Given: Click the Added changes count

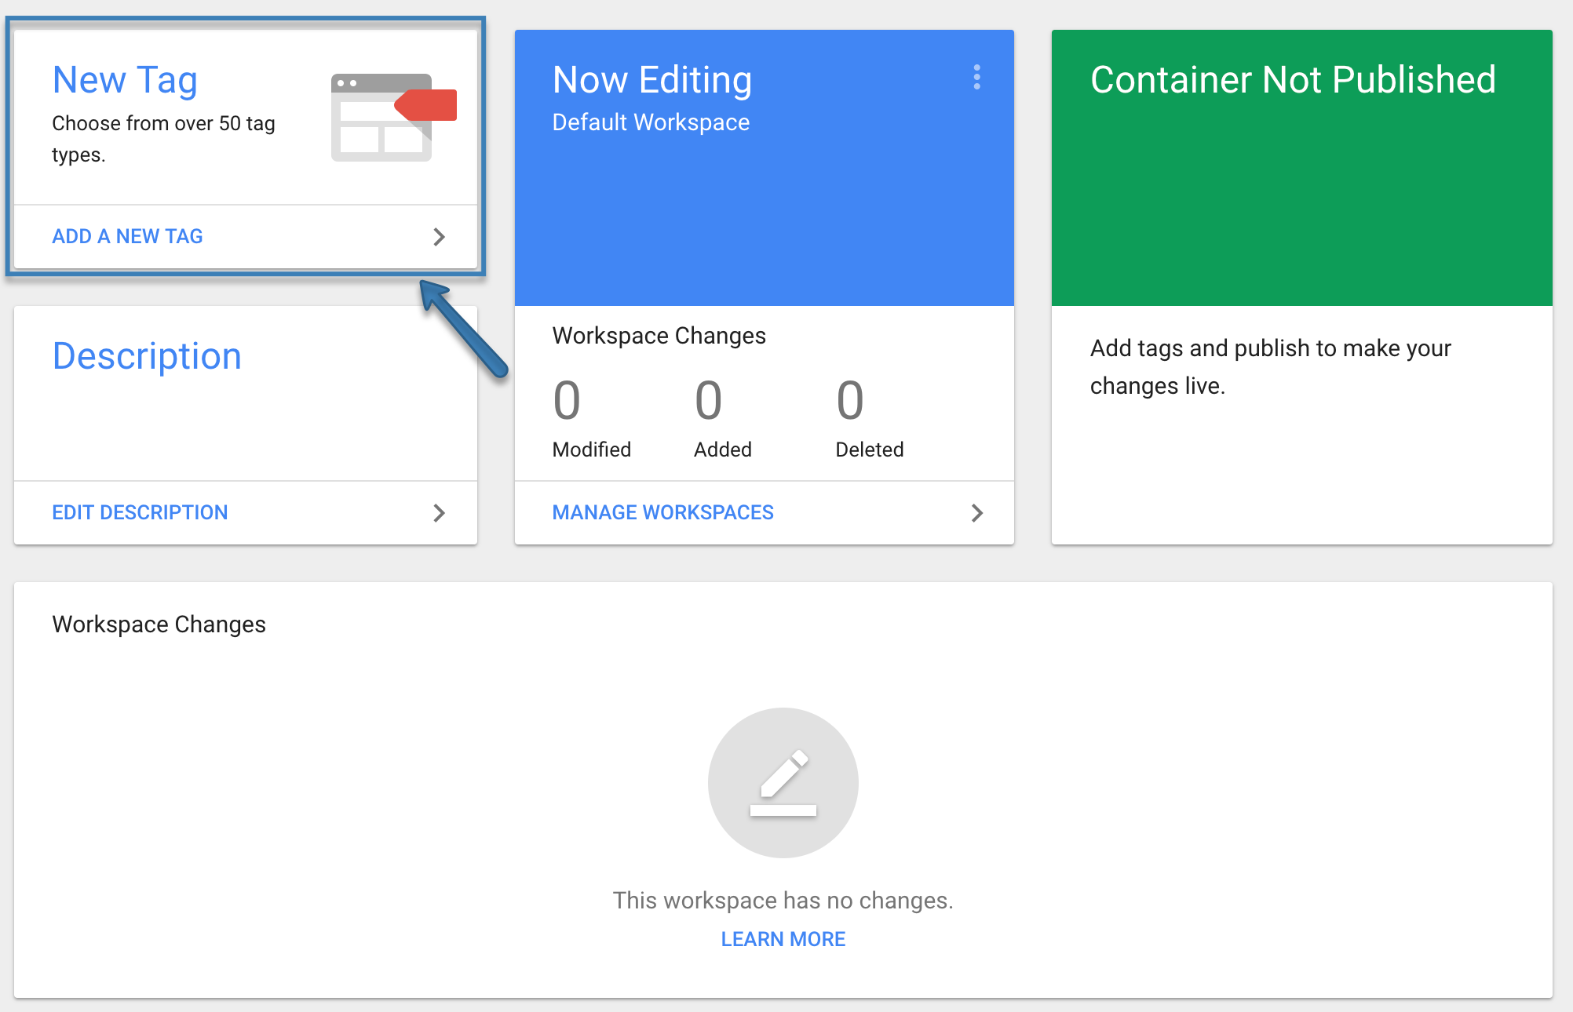Looking at the screenshot, I should [708, 401].
